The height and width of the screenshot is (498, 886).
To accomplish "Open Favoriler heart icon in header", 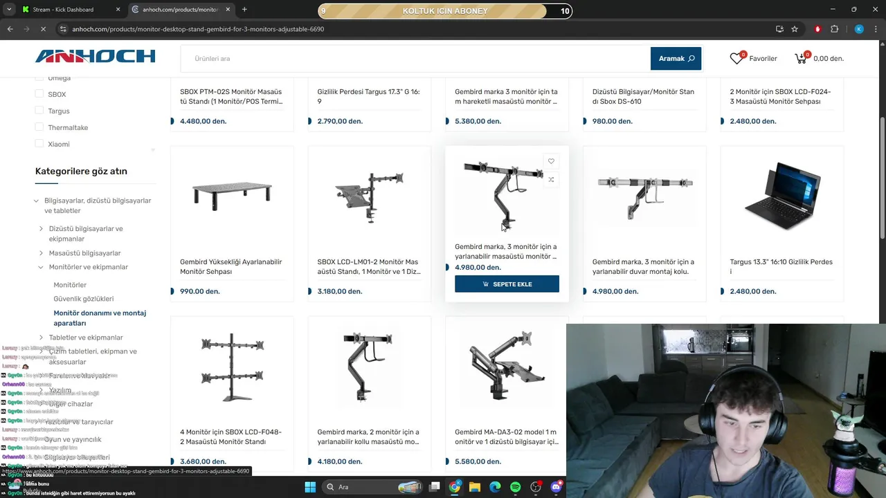I will click(x=736, y=59).
